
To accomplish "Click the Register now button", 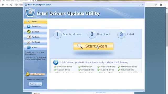I will click(x=35, y=84).
